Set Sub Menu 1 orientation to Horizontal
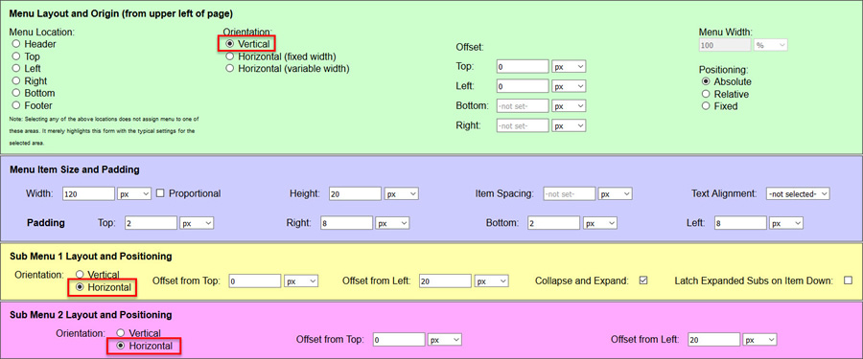This screenshot has width=863, height=359. (x=80, y=287)
